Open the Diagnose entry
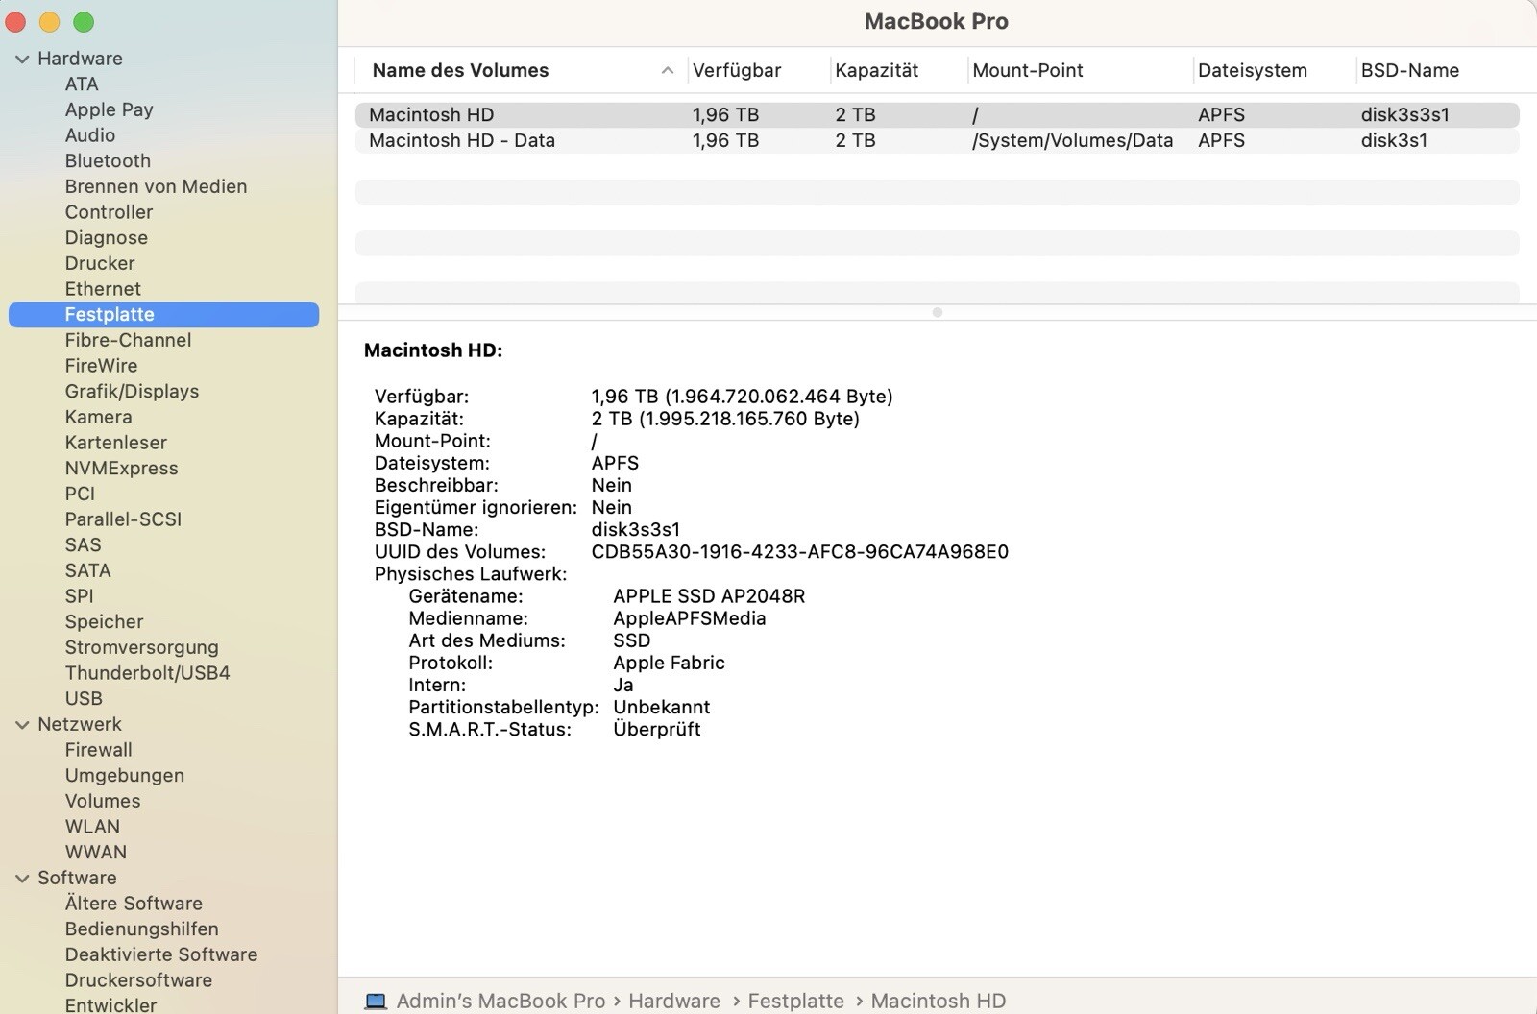1537x1014 pixels. (107, 237)
